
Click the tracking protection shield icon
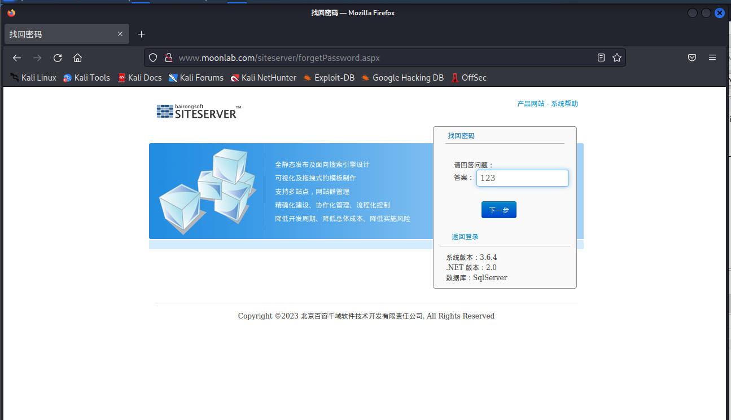(x=153, y=58)
